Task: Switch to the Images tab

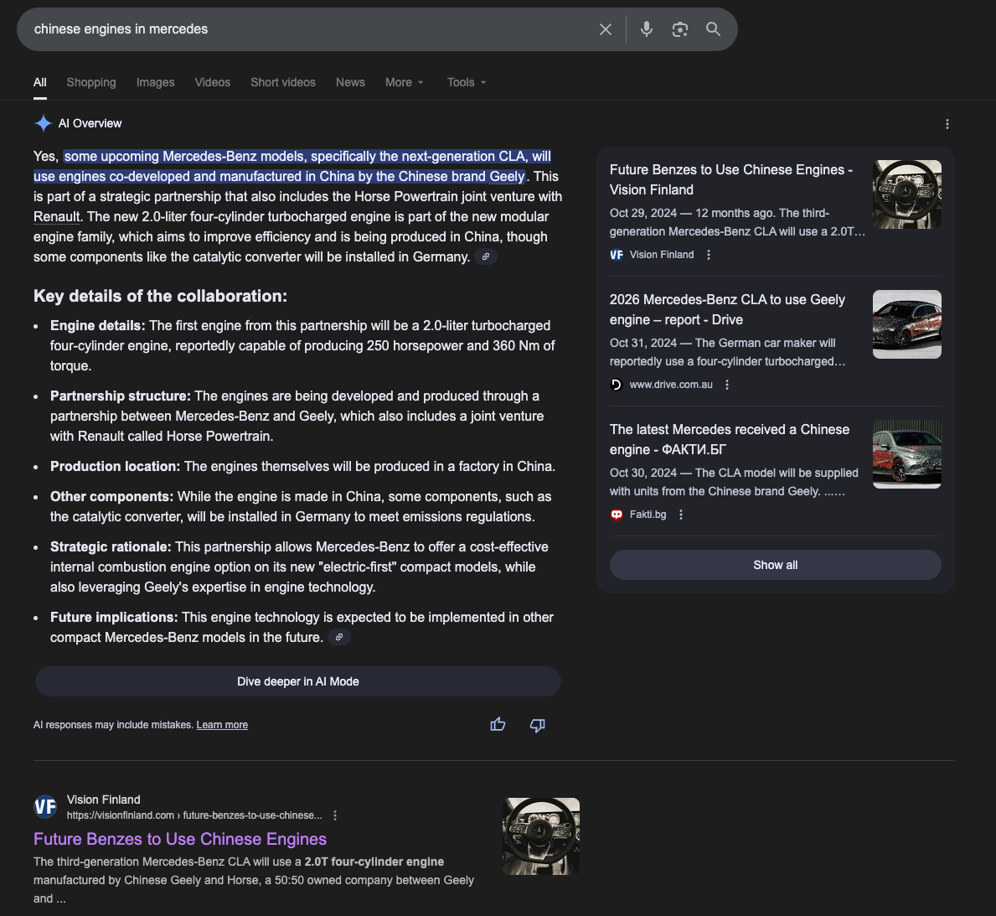Action: pos(156,83)
